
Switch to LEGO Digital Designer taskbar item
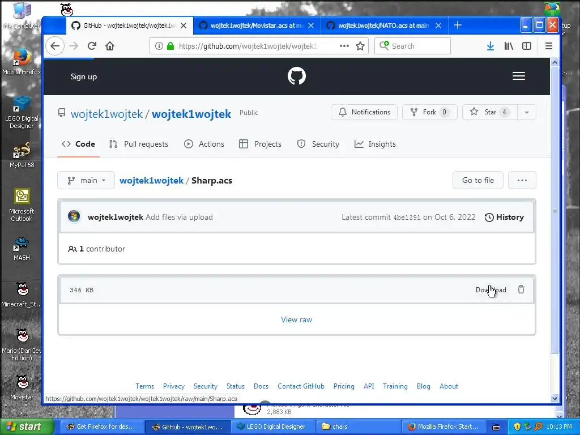click(273, 427)
